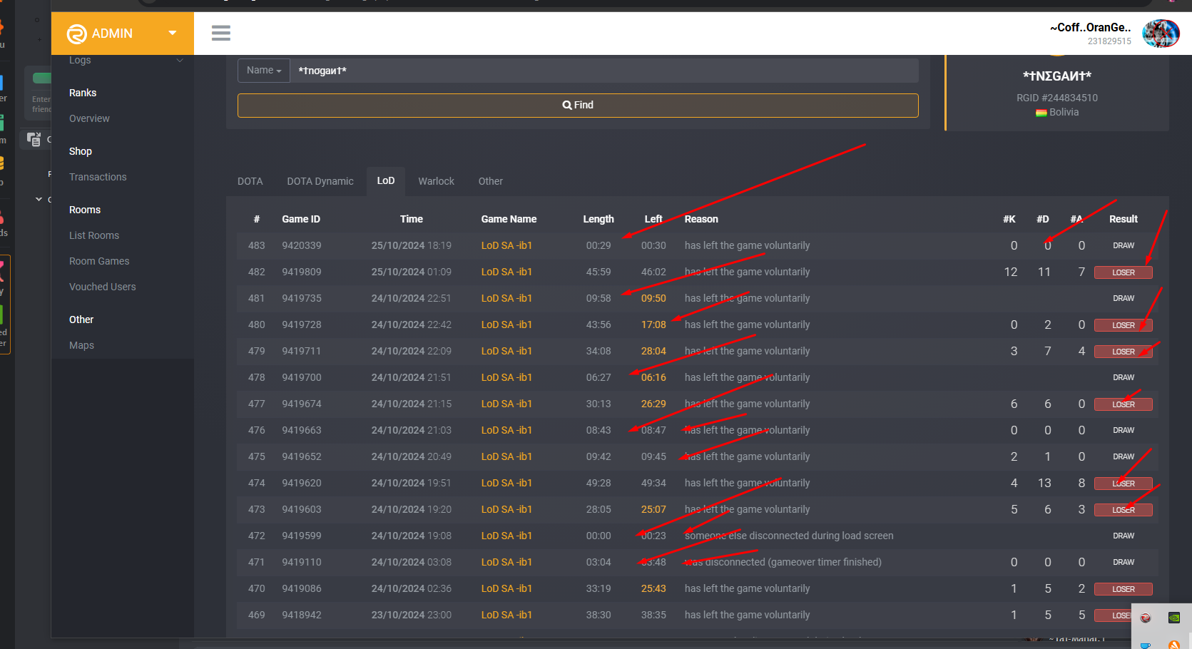Go to List Rooms
The image size is (1192, 649).
(x=94, y=235)
